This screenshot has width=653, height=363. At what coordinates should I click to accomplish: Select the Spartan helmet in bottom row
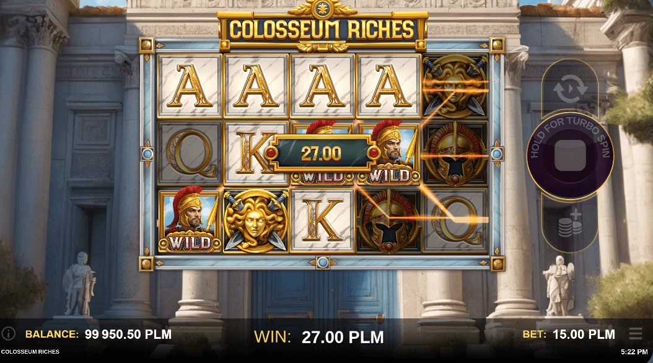point(388,221)
